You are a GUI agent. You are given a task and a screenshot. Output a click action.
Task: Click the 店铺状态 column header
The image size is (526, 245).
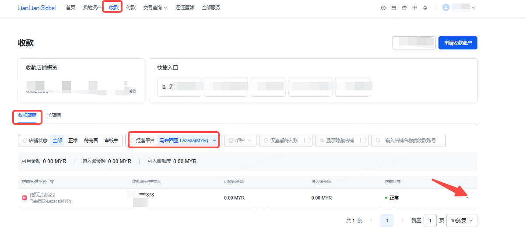(393, 182)
